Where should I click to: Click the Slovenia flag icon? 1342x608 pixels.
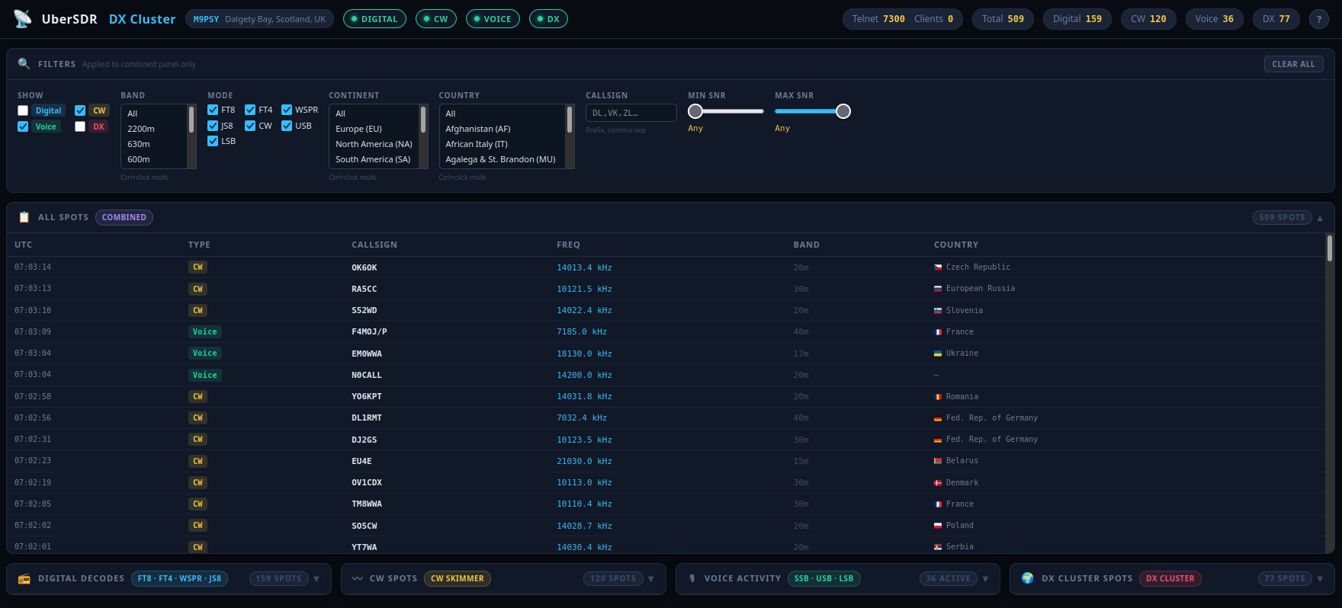coord(938,311)
